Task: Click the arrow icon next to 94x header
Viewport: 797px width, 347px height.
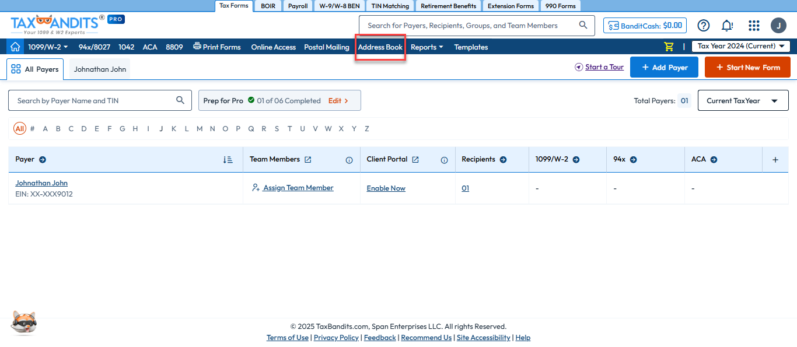Action: pos(633,160)
